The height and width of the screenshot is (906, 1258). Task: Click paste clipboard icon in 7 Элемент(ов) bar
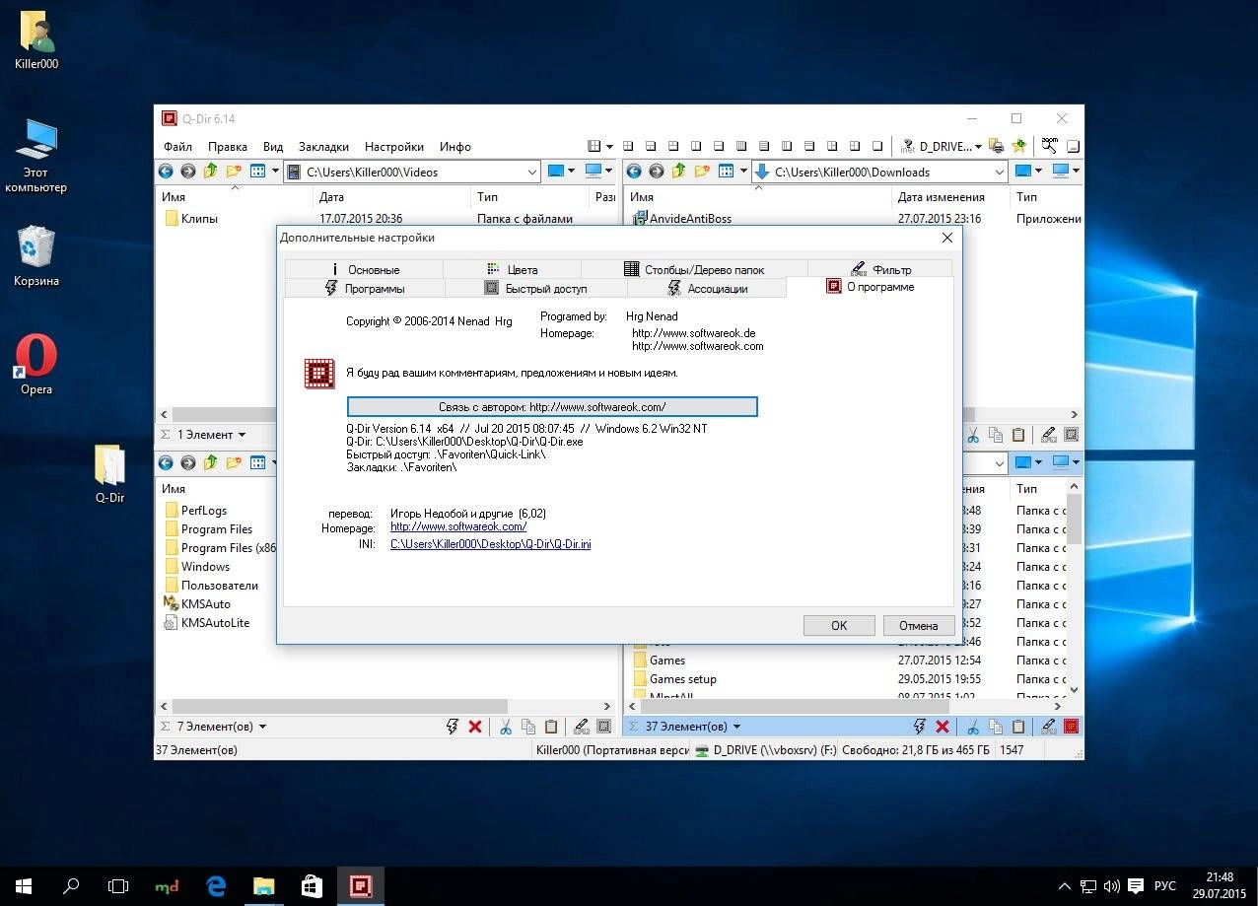(551, 727)
